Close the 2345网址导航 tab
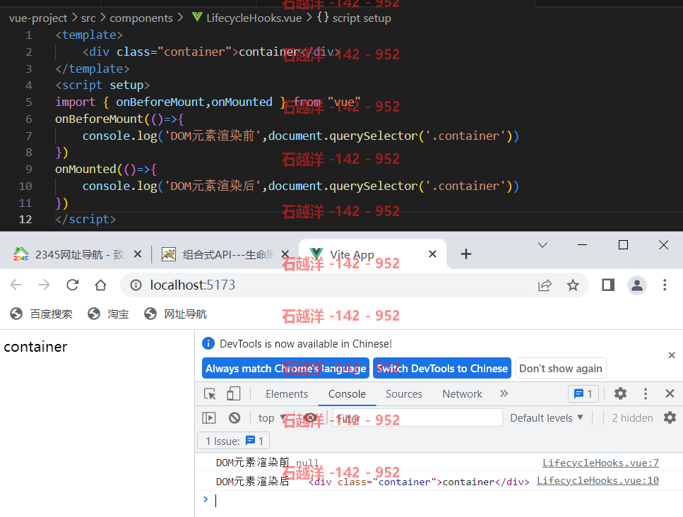 [x=138, y=254]
